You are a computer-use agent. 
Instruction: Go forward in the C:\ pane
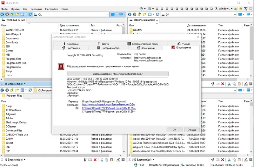click(x=7, y=14)
